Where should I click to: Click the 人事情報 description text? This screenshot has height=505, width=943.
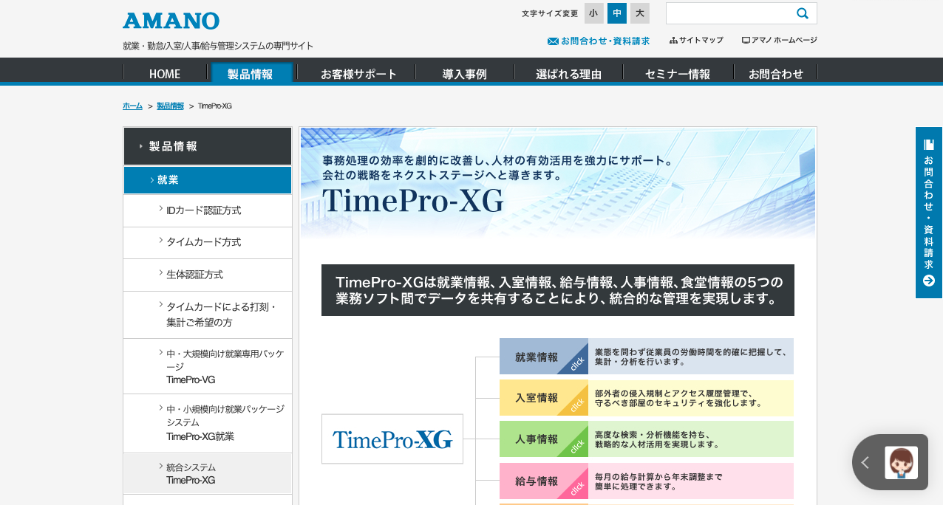657,439
